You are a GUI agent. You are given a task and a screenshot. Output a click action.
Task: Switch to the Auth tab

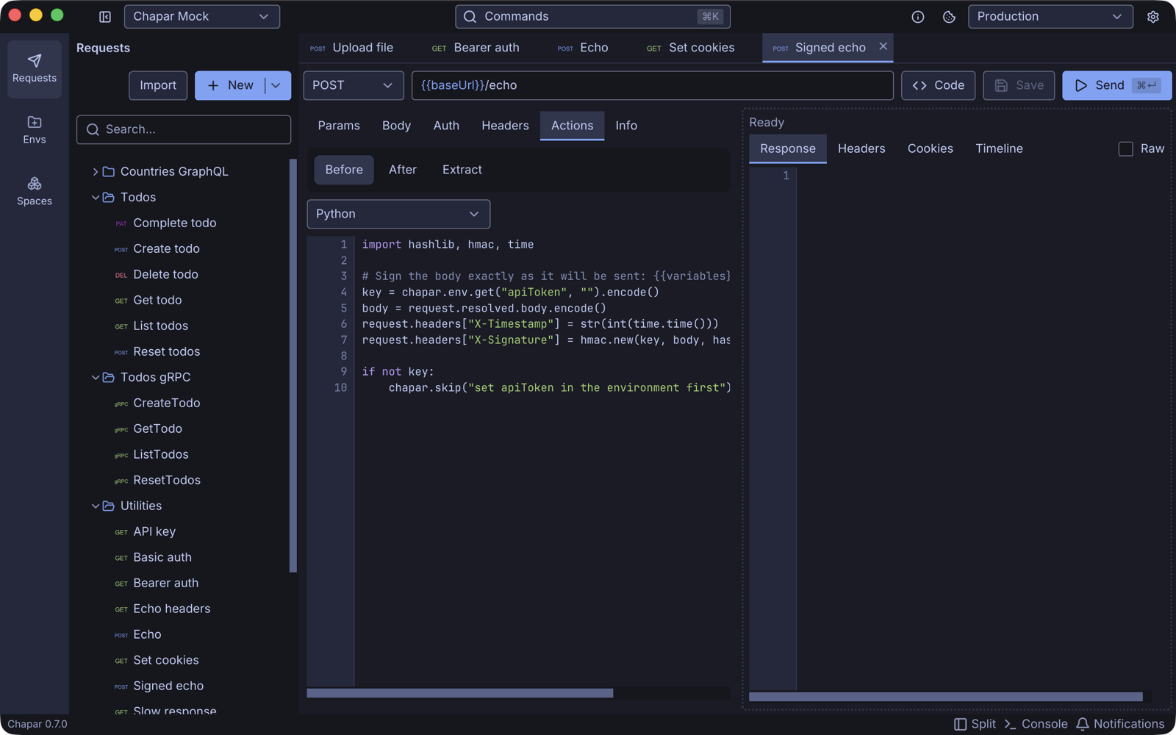coord(446,126)
